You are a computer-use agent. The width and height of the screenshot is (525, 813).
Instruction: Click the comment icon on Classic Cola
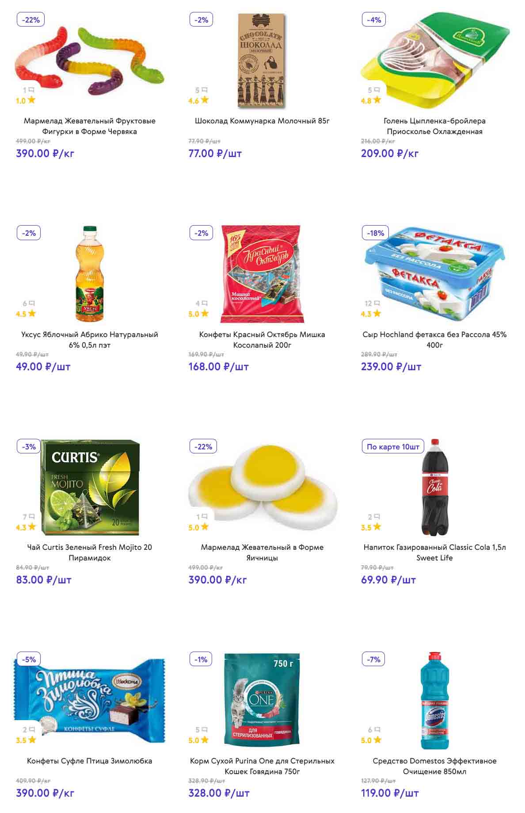pyautogui.click(x=377, y=517)
